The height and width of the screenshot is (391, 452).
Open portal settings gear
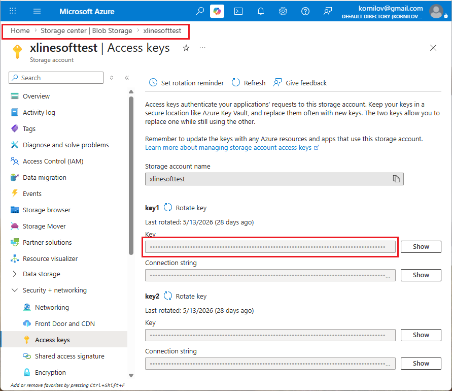pyautogui.click(x=283, y=11)
